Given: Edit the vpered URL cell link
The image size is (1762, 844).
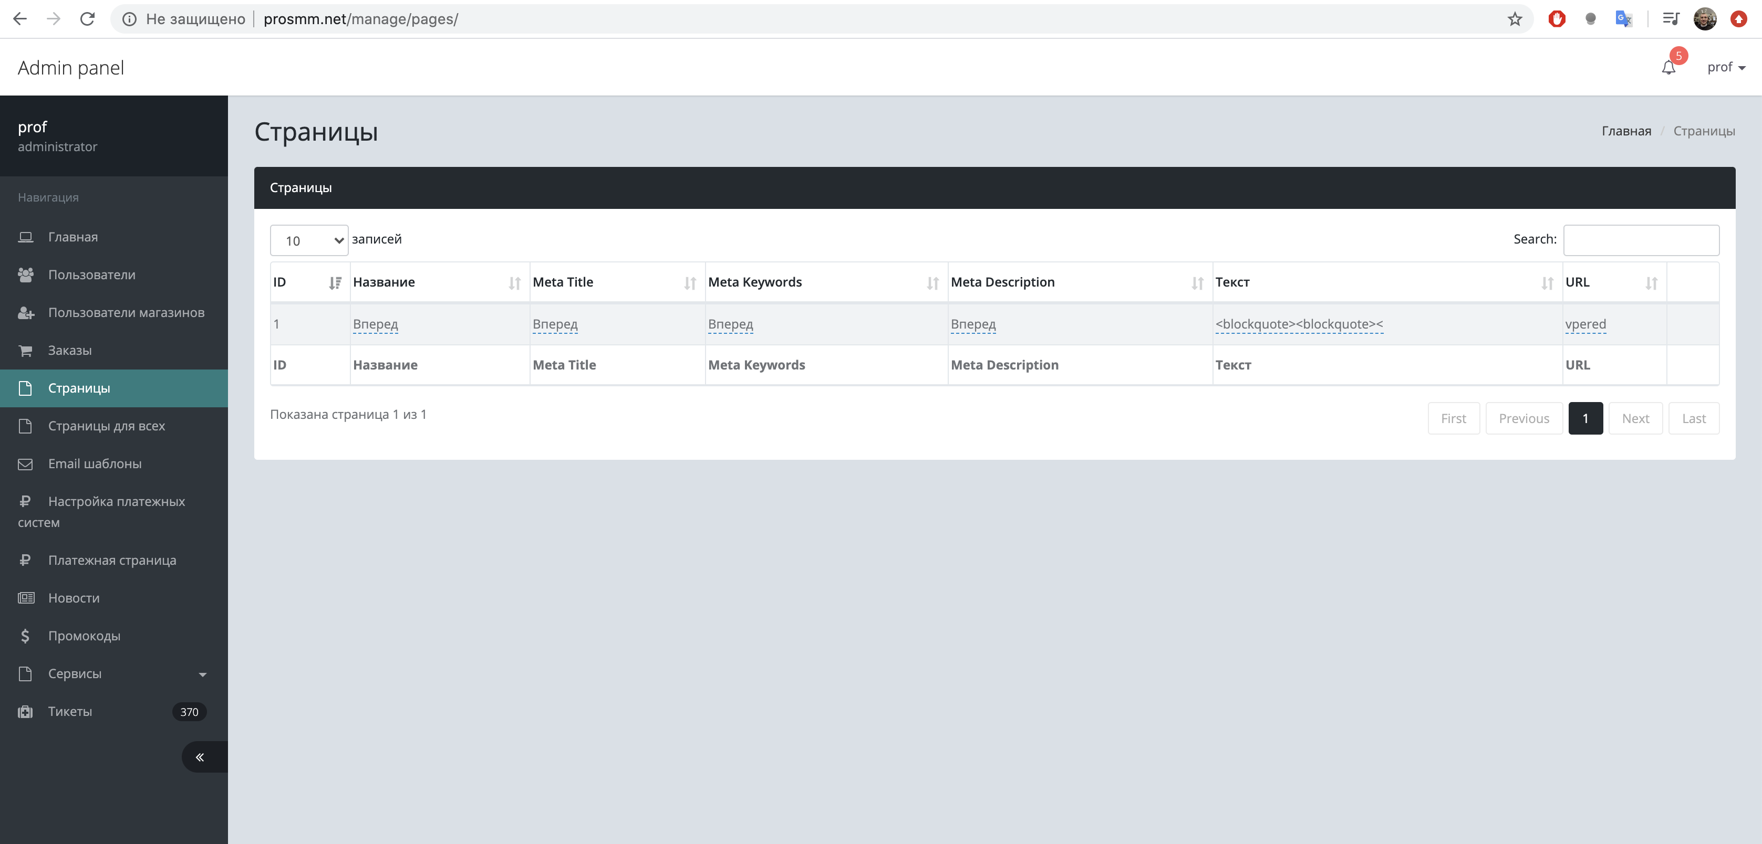Looking at the screenshot, I should pyautogui.click(x=1585, y=324).
